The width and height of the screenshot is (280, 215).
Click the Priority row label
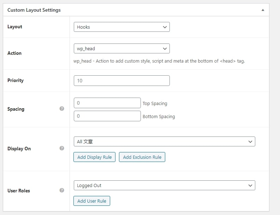click(x=16, y=81)
